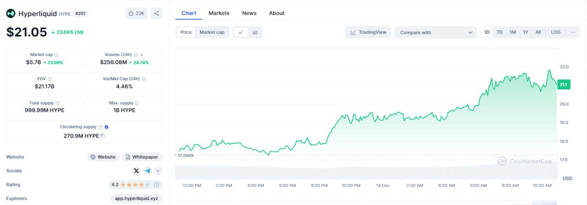Click the $21.17B FDV value
Viewport: 587px width, 205px height.
click(44, 86)
